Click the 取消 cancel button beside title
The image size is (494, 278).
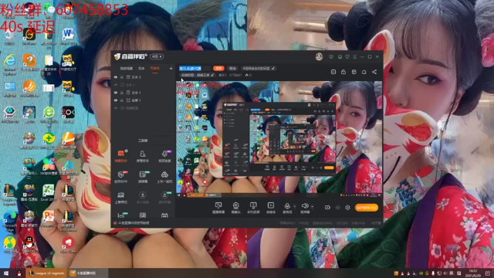(x=232, y=68)
